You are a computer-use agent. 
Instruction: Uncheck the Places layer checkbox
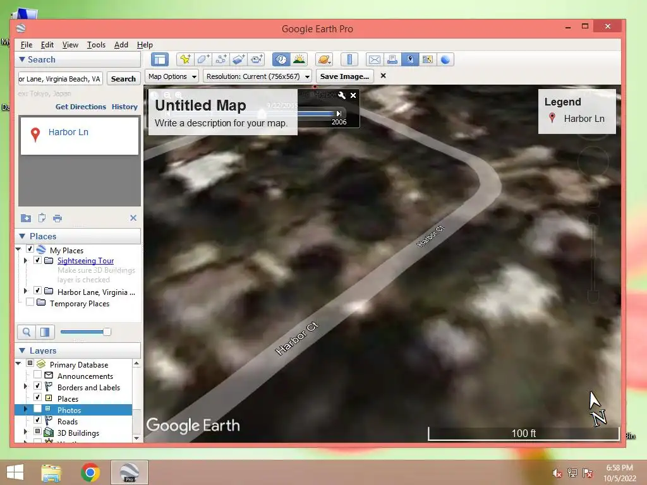click(x=37, y=397)
